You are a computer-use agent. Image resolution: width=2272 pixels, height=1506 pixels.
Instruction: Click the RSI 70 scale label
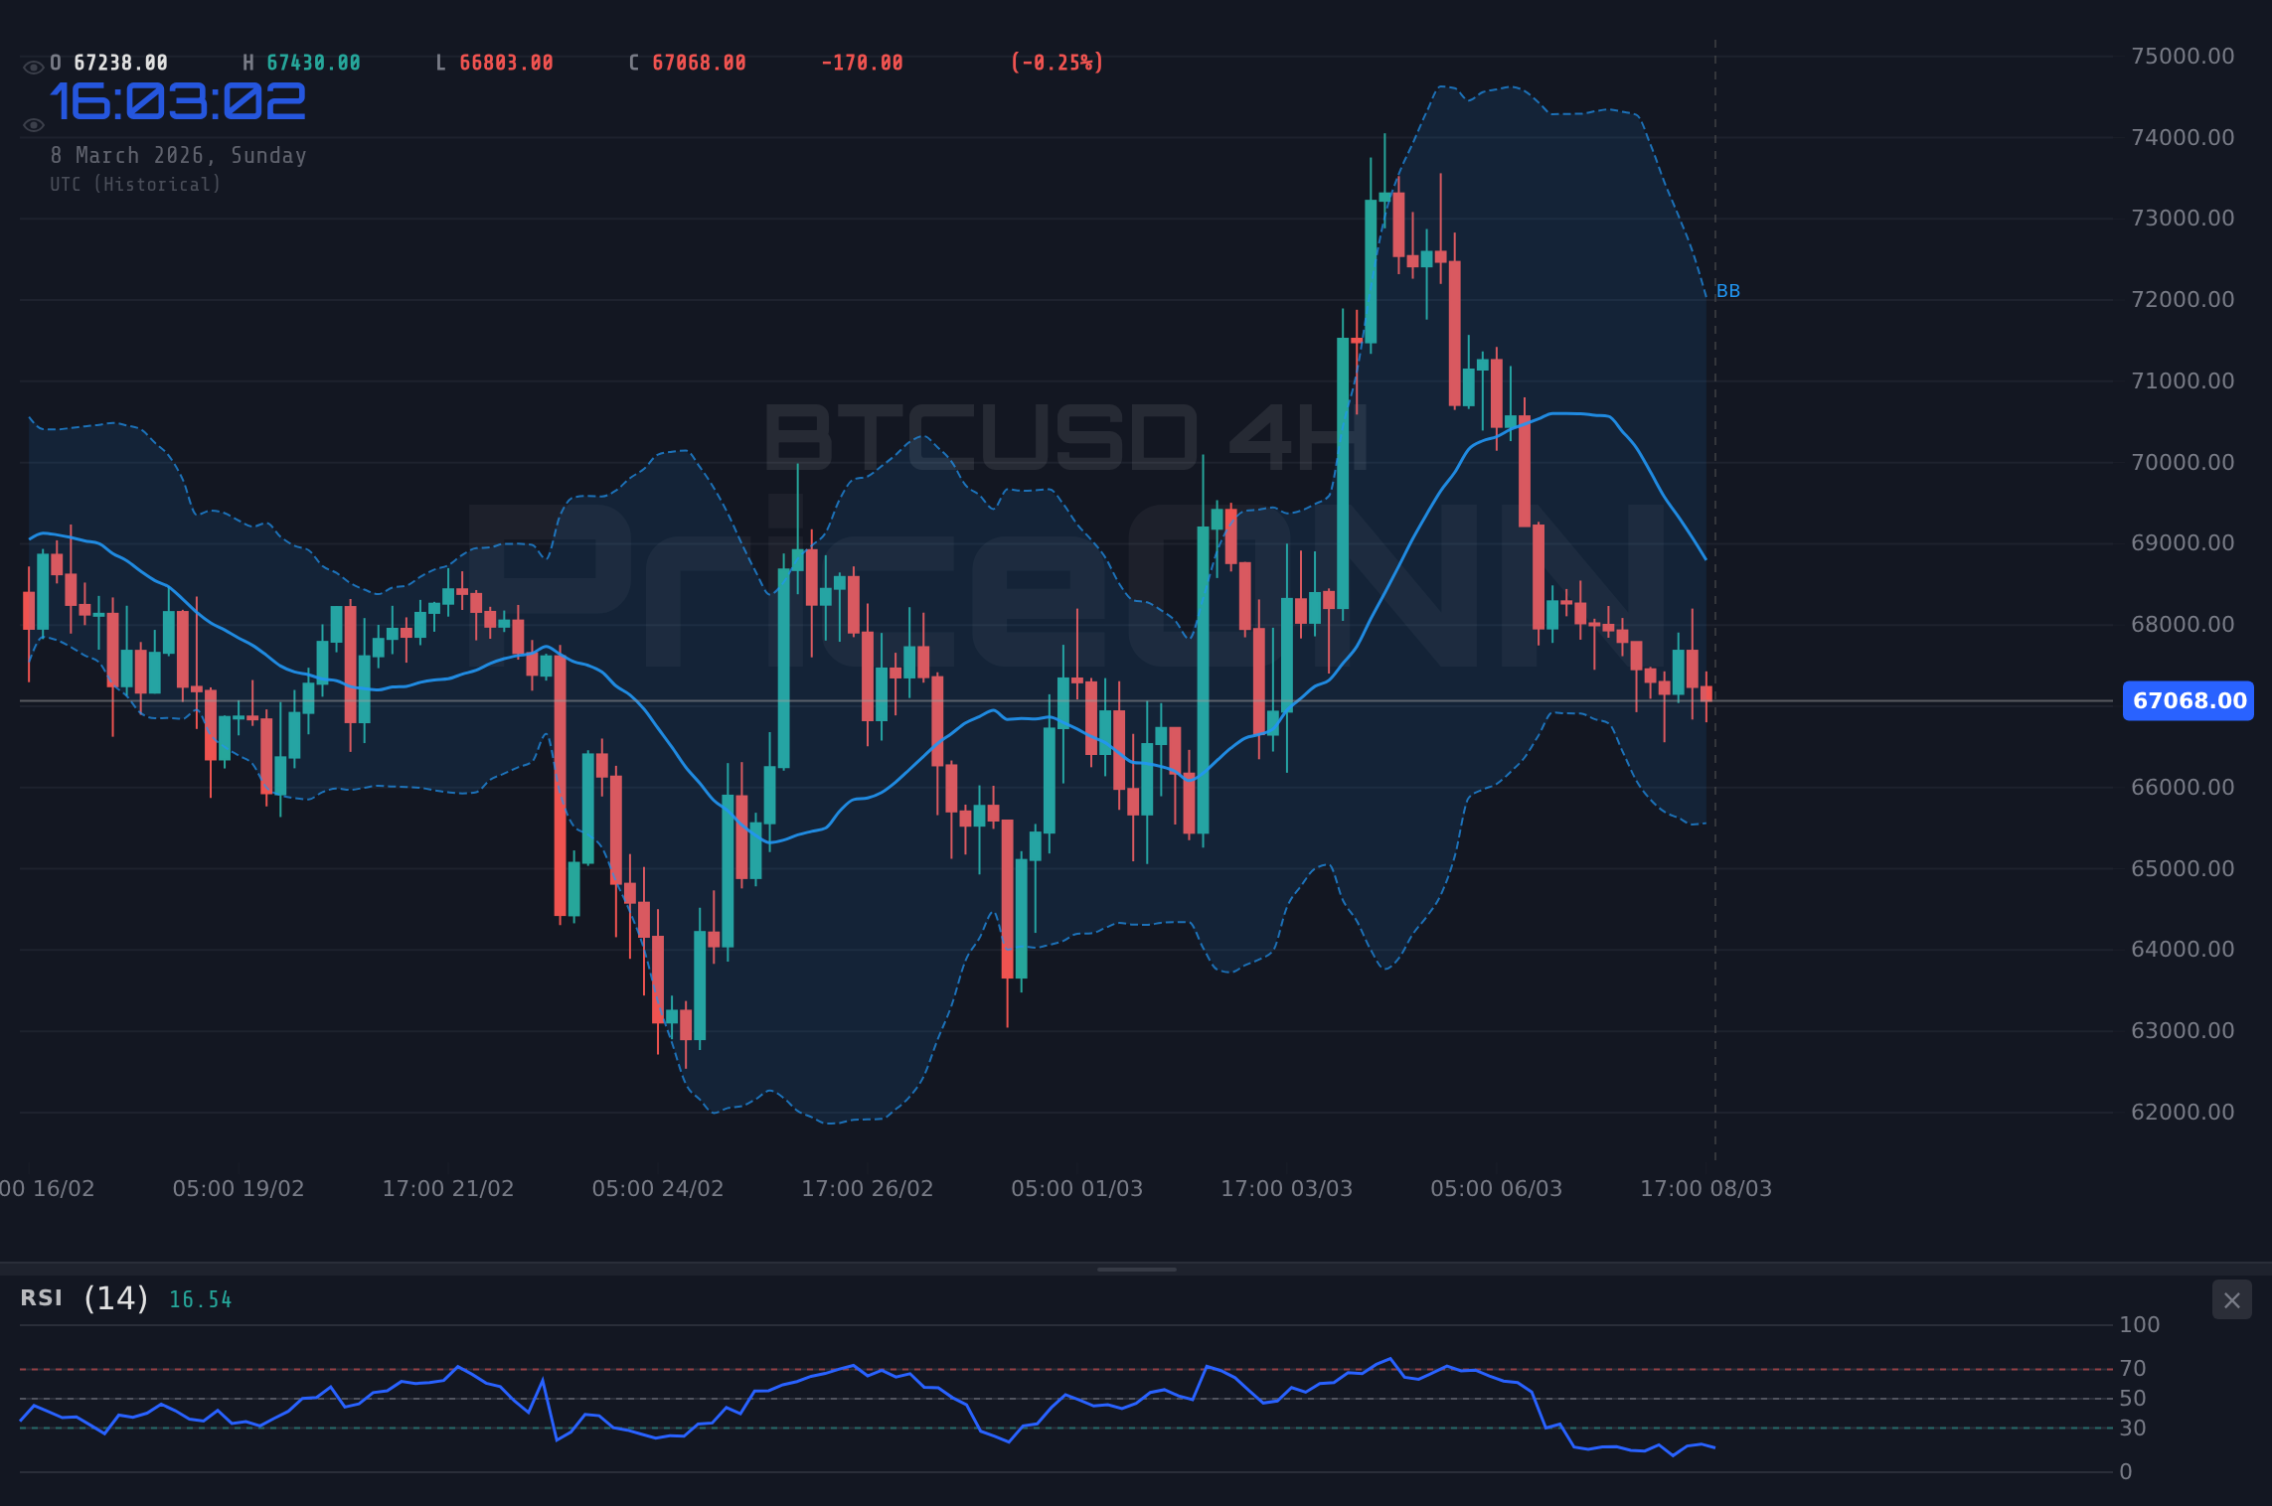tap(2133, 1369)
